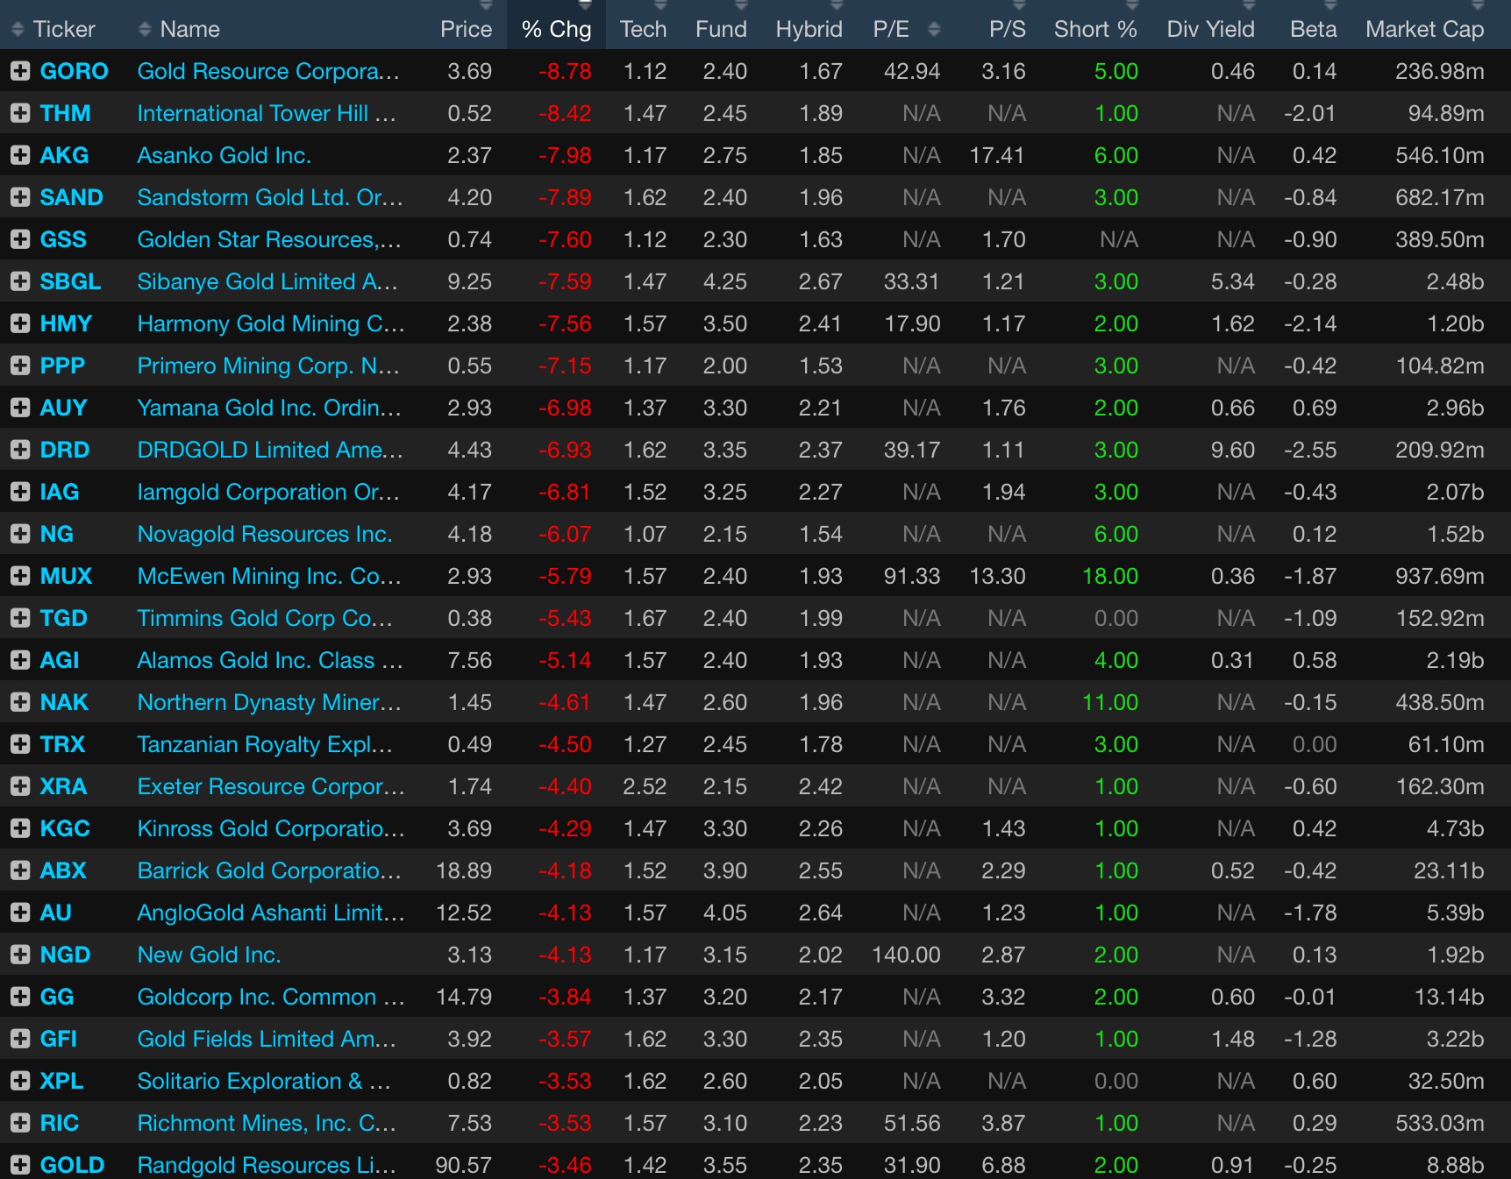The image size is (1511, 1179).
Task: Sort by Tech score column
Action: (643, 29)
